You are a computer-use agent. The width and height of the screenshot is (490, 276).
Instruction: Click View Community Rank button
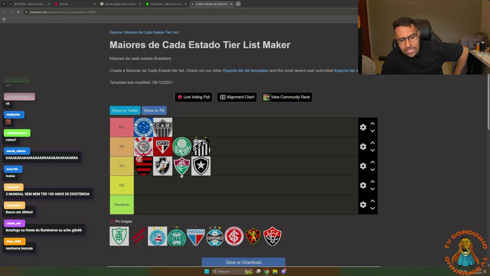pyautogui.click(x=287, y=97)
